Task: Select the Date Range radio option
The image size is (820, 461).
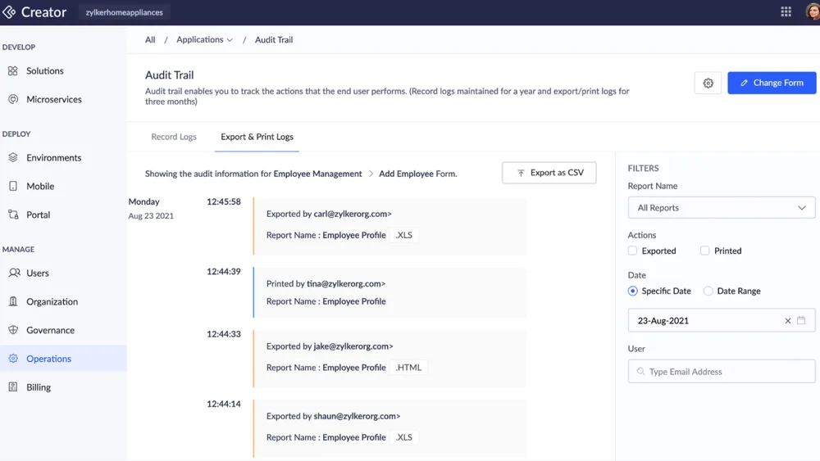Action: 708,291
